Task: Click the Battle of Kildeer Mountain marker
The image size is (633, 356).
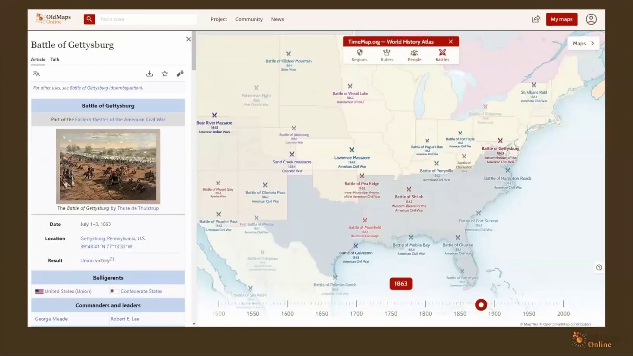Action: pyautogui.click(x=288, y=54)
